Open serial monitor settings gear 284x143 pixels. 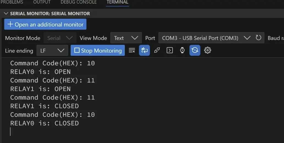(x=208, y=50)
